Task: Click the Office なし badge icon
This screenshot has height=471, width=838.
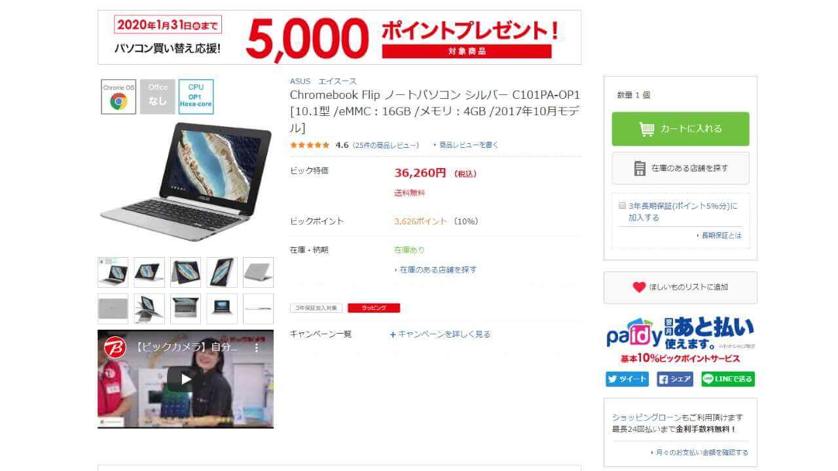Action: click(157, 97)
